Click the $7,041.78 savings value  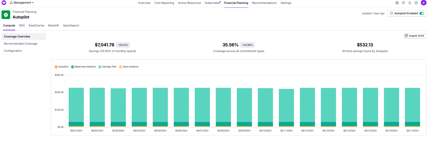click(104, 45)
